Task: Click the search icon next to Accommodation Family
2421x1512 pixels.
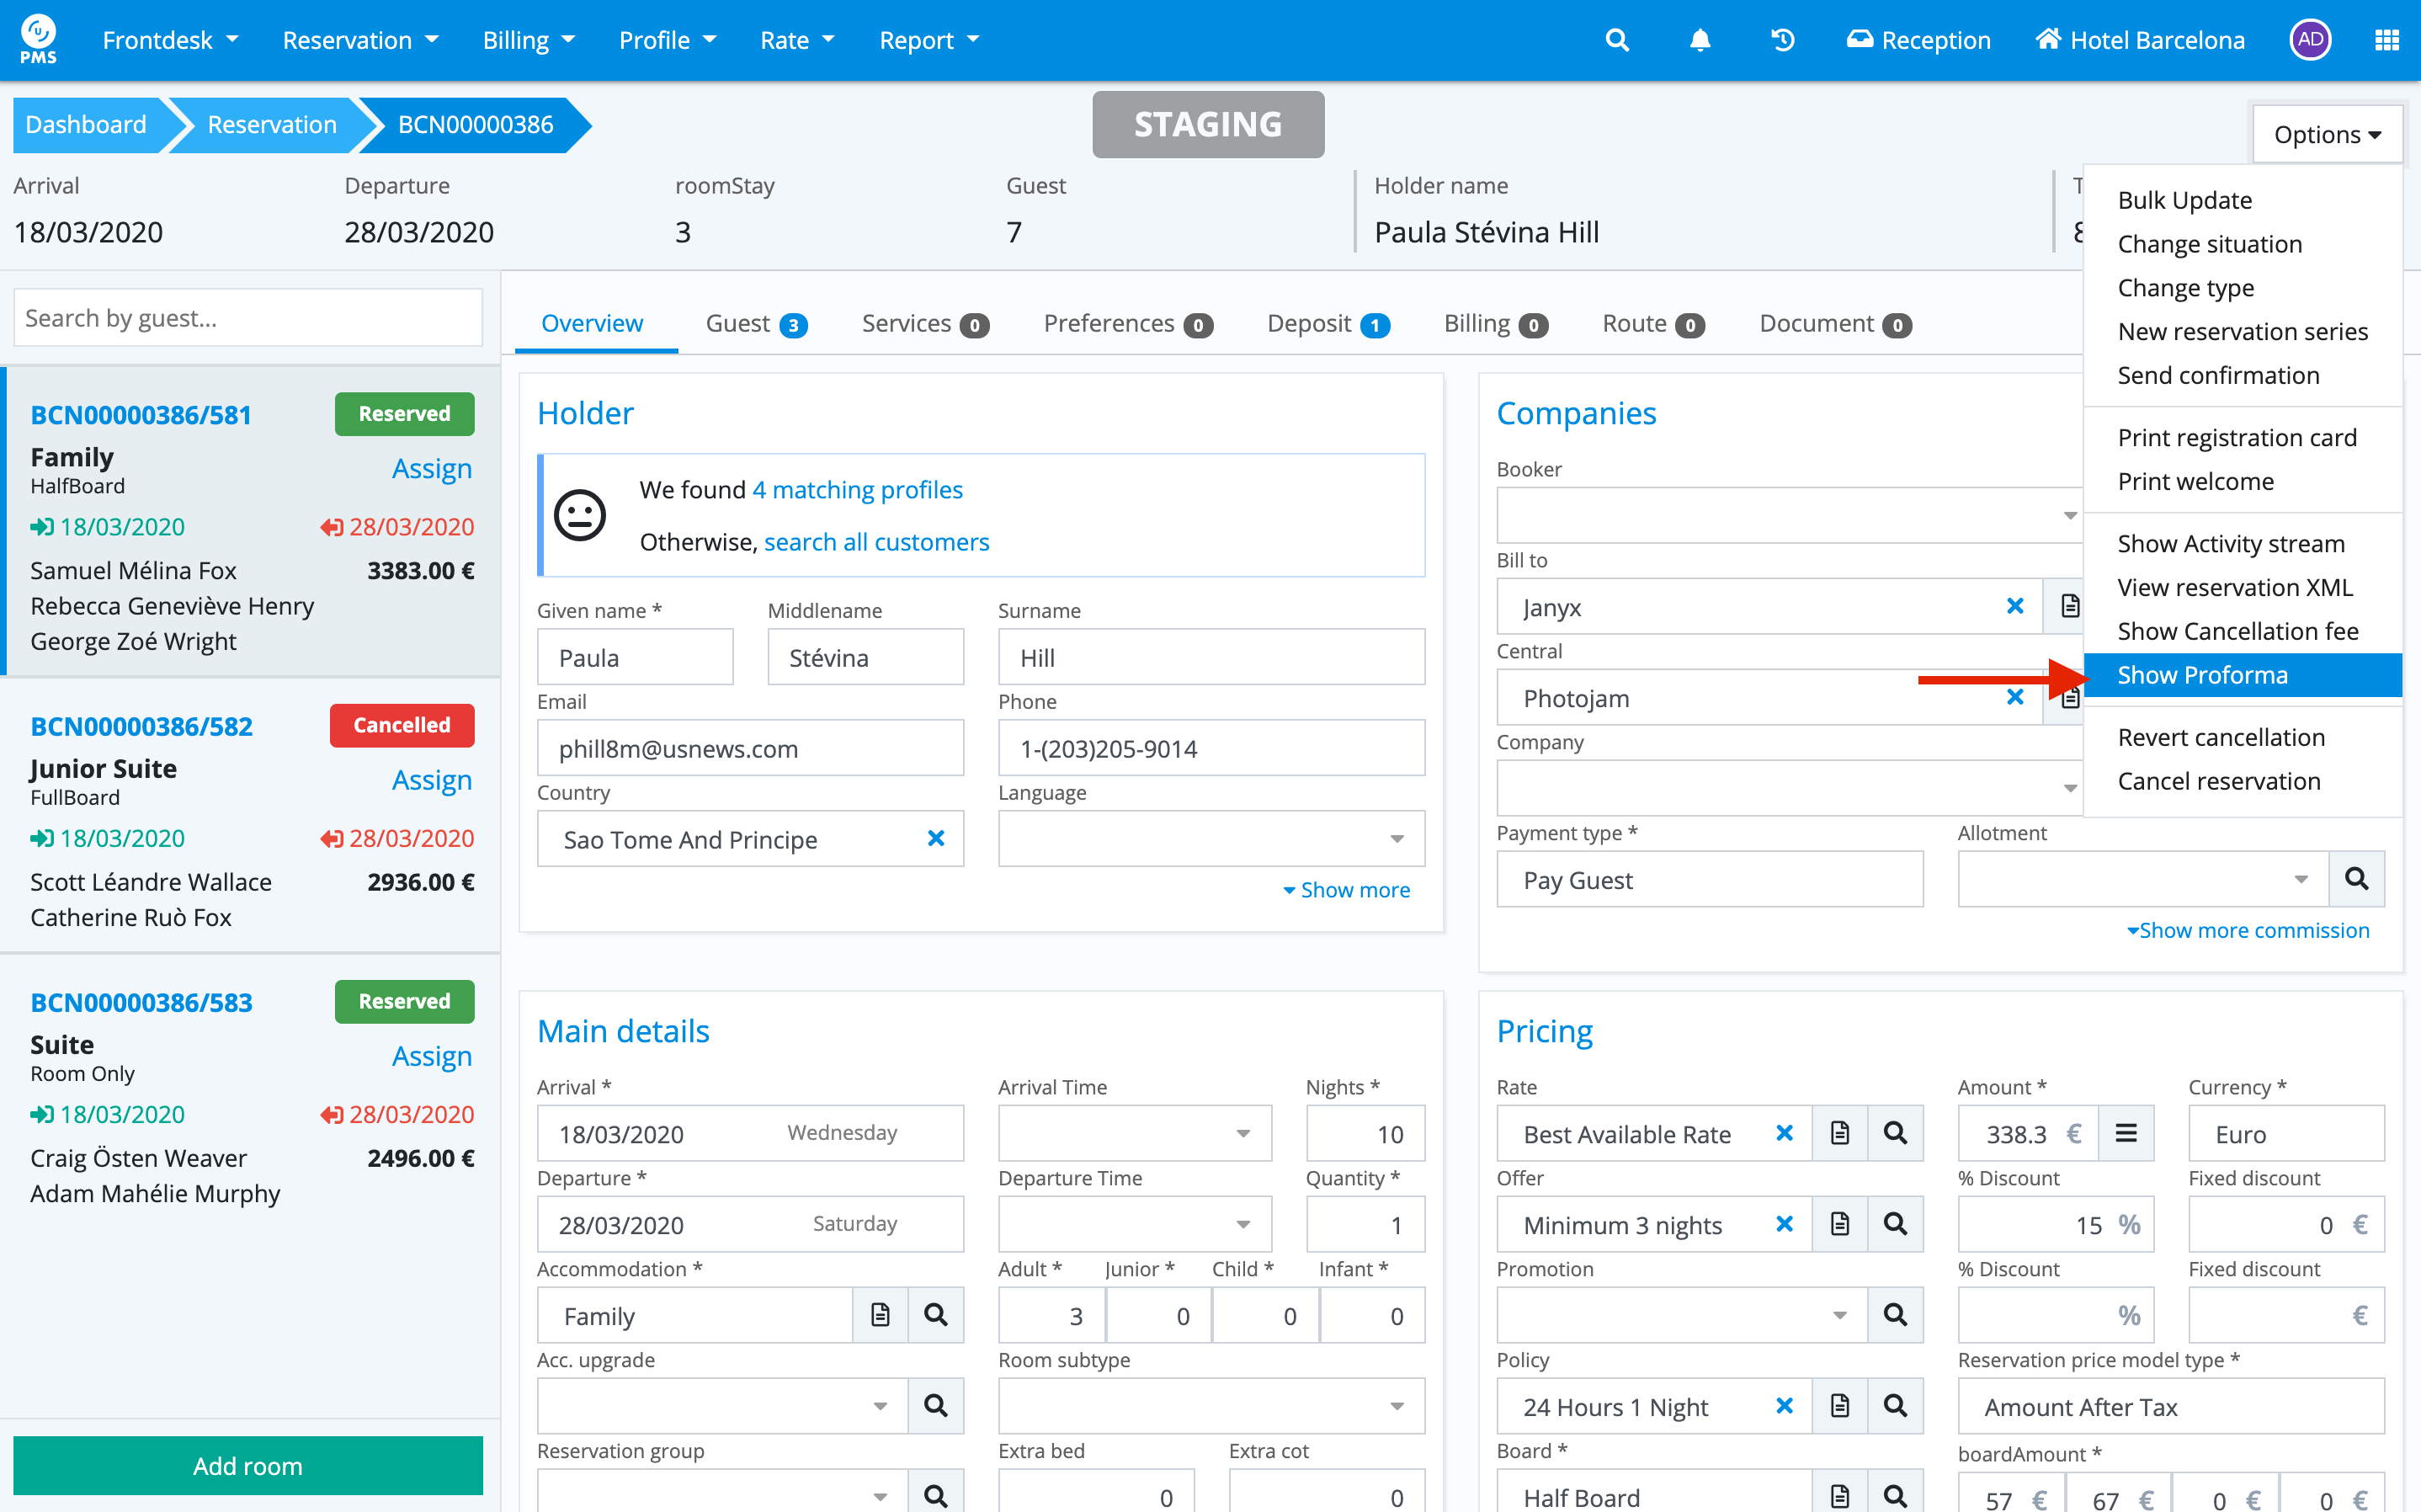Action: tap(935, 1315)
